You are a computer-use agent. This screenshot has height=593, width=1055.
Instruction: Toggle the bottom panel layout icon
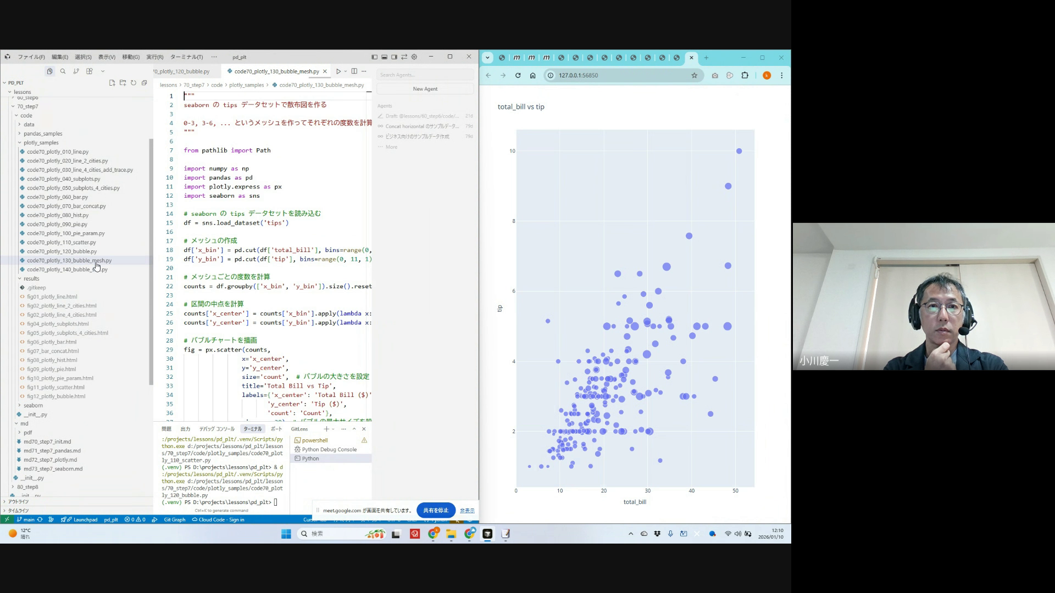click(384, 57)
